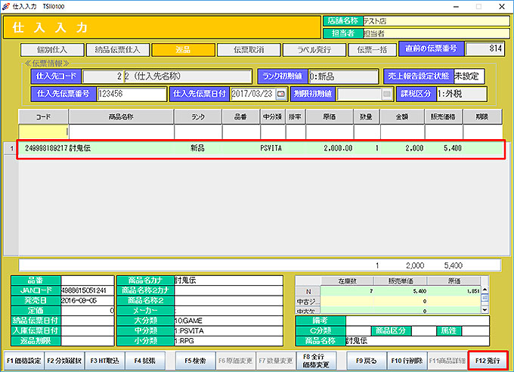Click the 制限初期値 selection box

tap(359, 95)
